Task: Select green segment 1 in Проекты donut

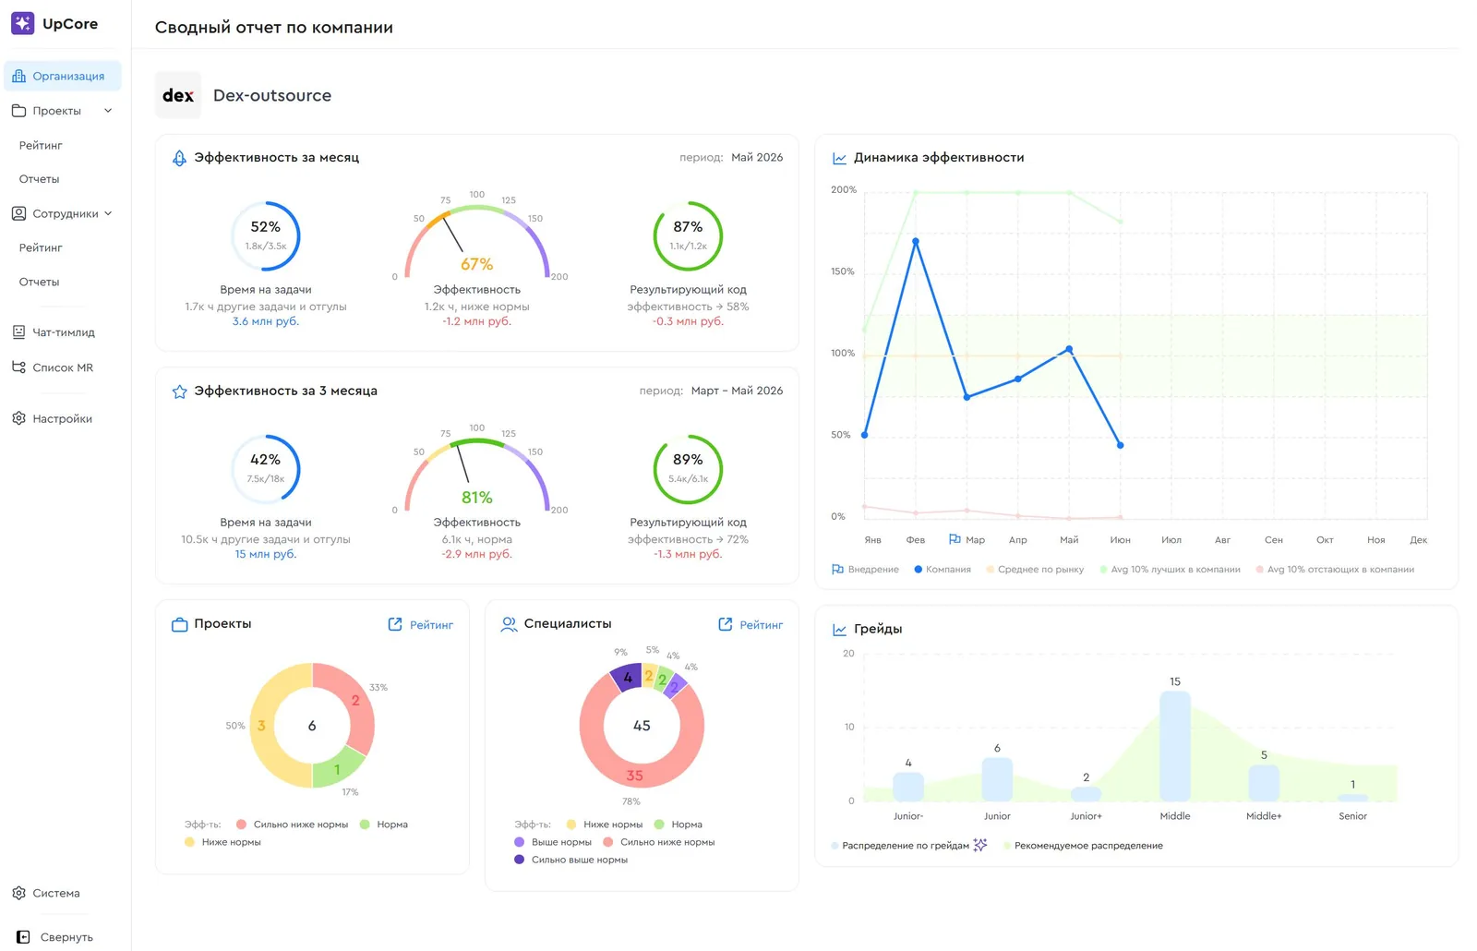Action: (x=337, y=769)
